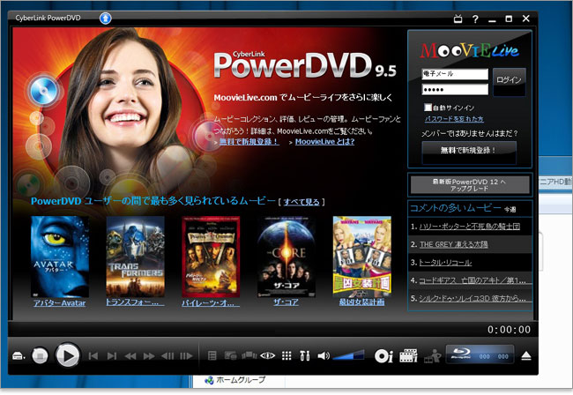Viewport: 573px width, 395px height.
Task: Click the blue update notification icon in the title bar
Action: pyautogui.click(x=105, y=18)
